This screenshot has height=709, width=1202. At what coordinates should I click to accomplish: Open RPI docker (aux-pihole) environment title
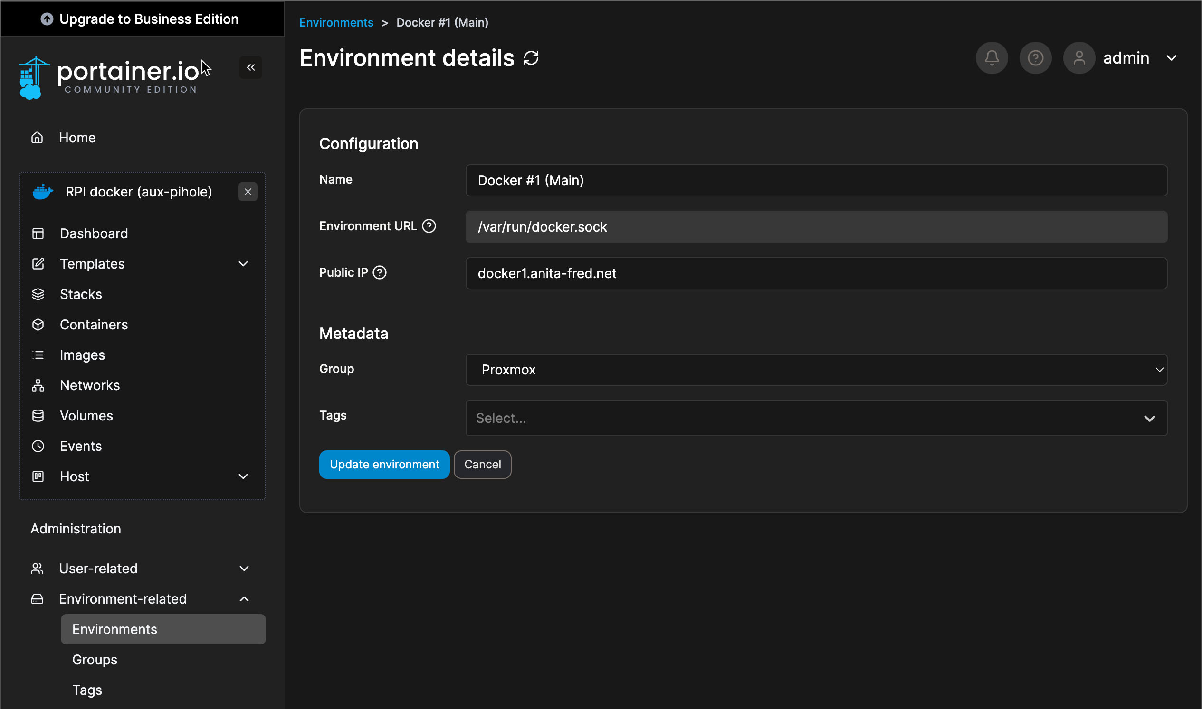[139, 192]
